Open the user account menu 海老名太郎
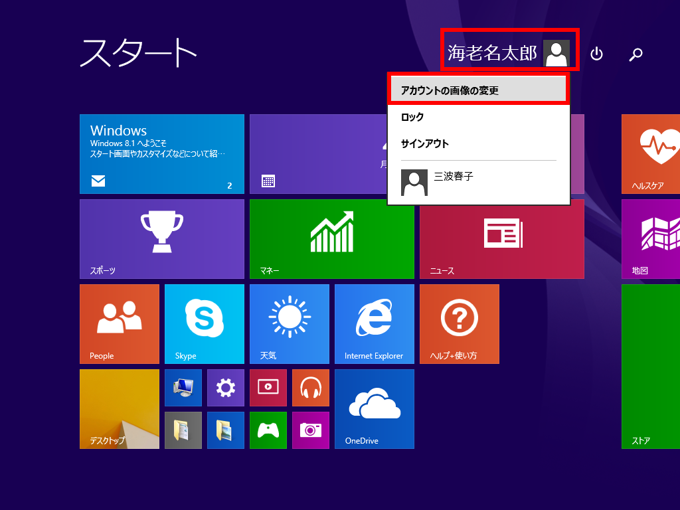Image resolution: width=680 pixels, height=510 pixels. pos(509,52)
